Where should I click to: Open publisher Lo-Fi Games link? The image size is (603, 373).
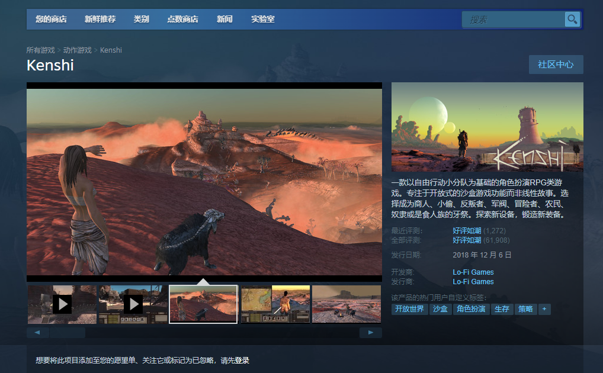[473, 282]
